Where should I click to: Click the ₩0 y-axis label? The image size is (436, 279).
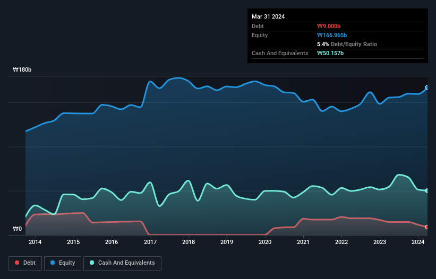17,229
